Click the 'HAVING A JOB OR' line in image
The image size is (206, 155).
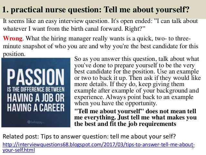36,98
